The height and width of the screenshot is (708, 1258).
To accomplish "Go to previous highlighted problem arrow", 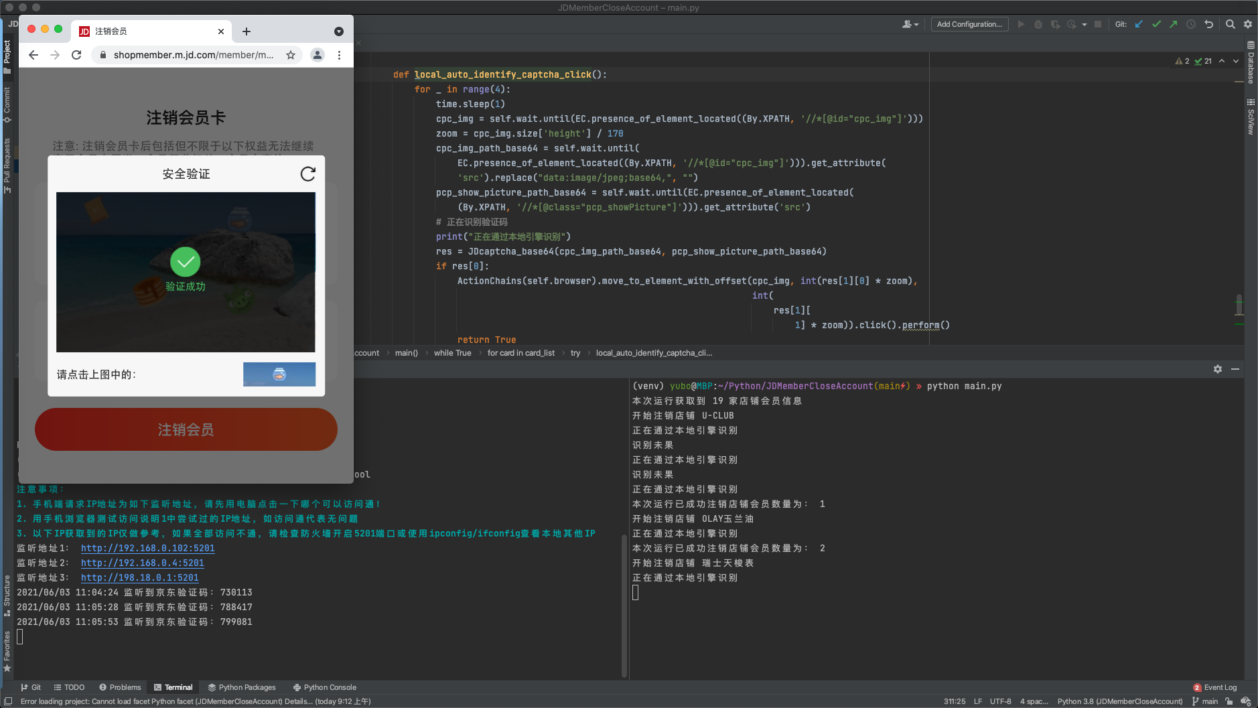I will 1222,61.
